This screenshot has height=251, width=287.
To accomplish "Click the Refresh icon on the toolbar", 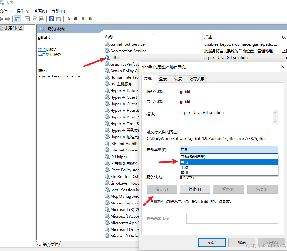I will coord(35,19).
